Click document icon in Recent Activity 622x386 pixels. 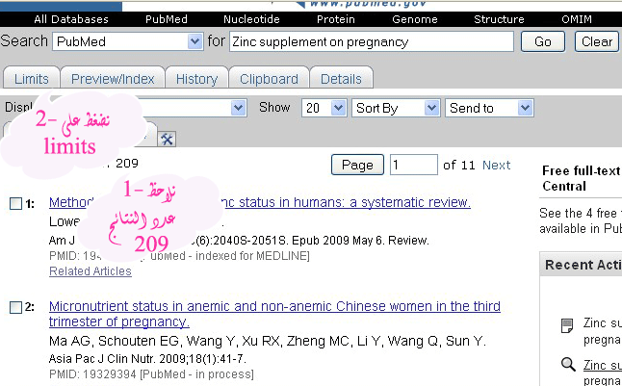coord(567,325)
